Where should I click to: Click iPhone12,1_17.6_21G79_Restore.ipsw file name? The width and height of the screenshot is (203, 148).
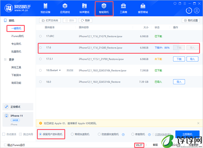point(100,36)
